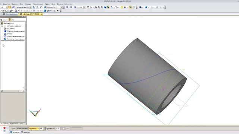Image resolution: width=239 pixels, height=134 pixels.
Task: Select Плоскость касательная tree item
Action: click(16, 39)
